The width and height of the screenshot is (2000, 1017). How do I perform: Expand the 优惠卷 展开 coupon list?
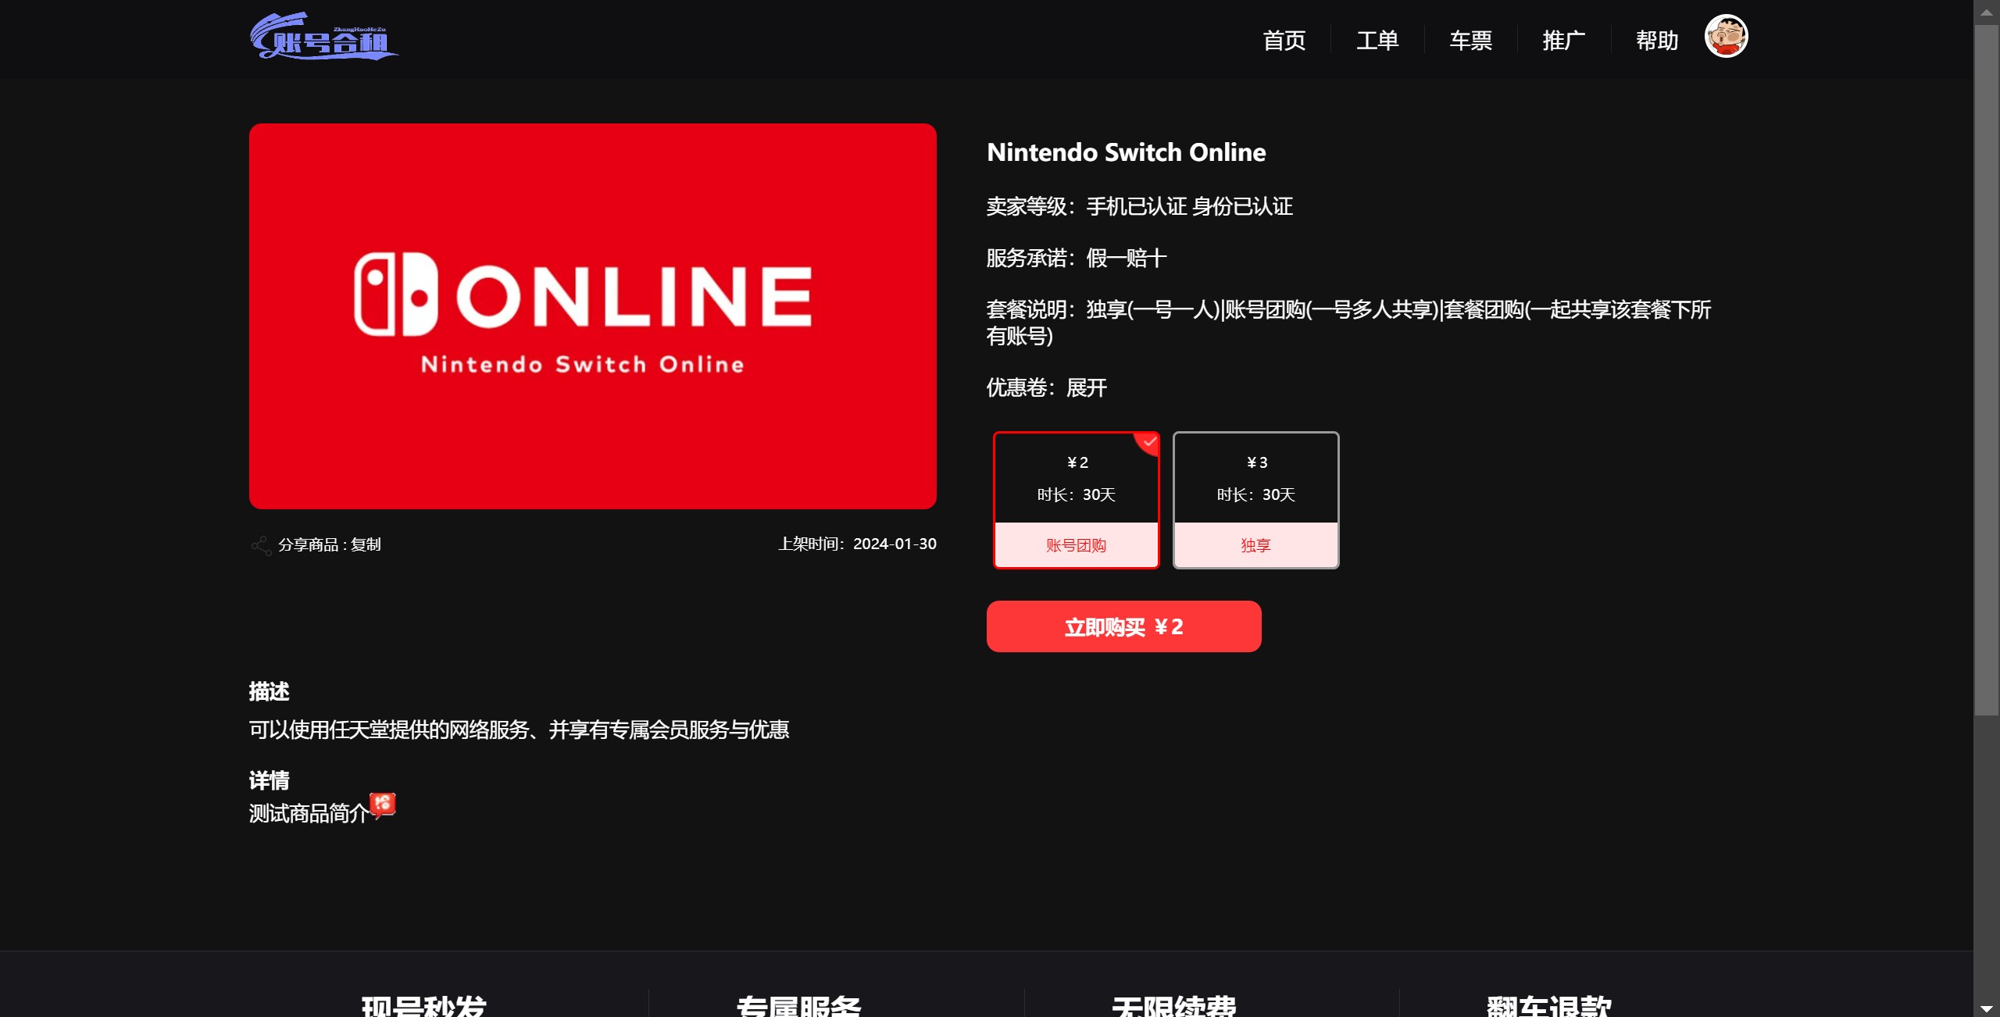[1087, 387]
